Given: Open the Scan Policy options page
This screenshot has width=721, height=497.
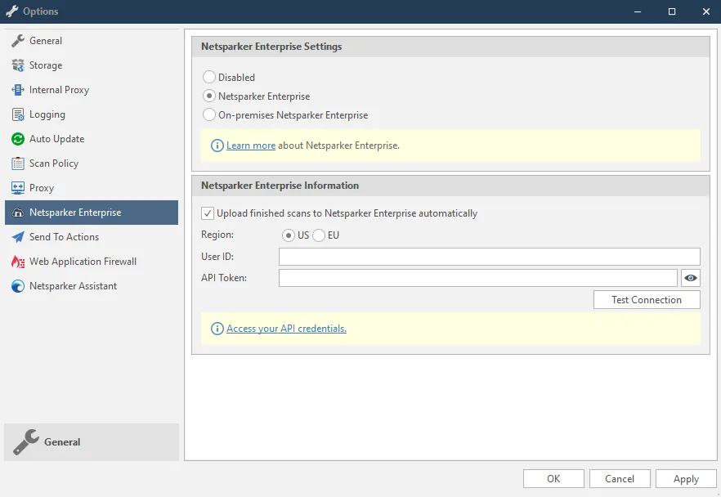Looking at the screenshot, I should (x=92, y=163).
